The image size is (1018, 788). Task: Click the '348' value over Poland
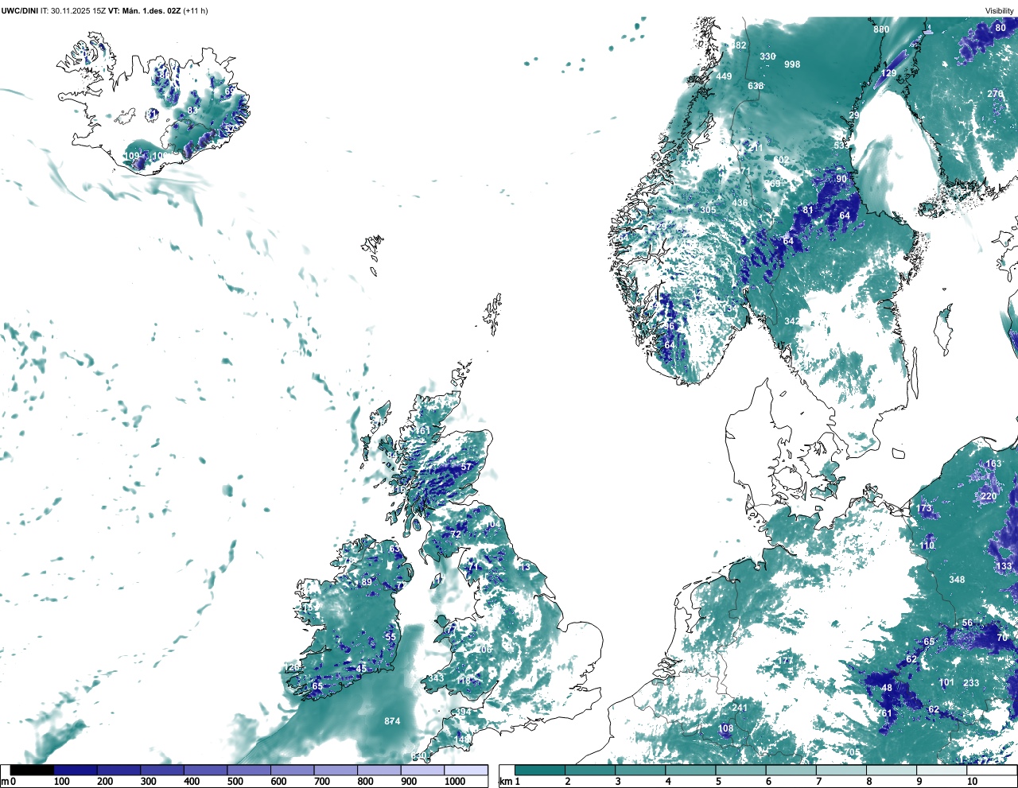957,580
